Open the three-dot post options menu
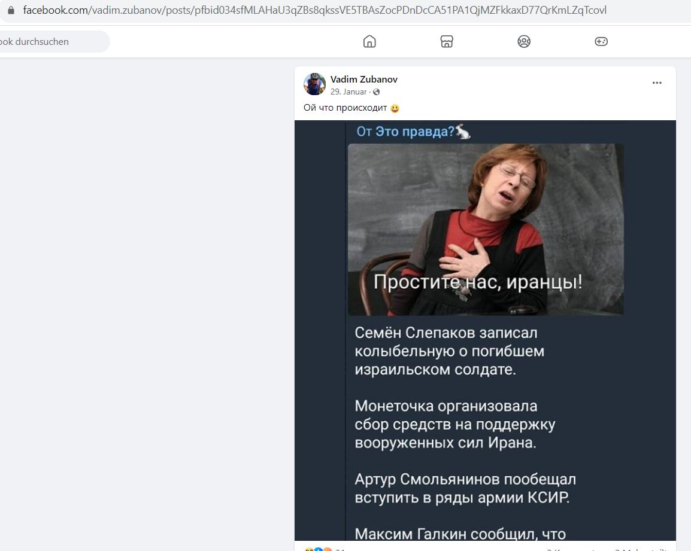This screenshot has width=691, height=551. 657,83
